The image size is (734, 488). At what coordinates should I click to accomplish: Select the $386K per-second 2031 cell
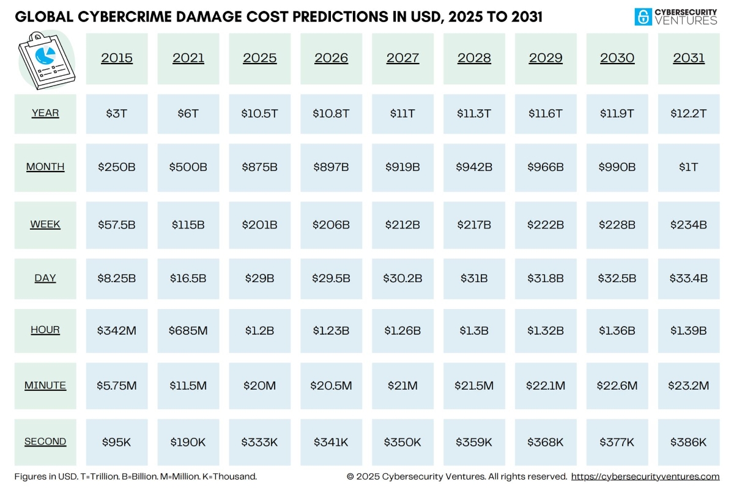(x=689, y=442)
